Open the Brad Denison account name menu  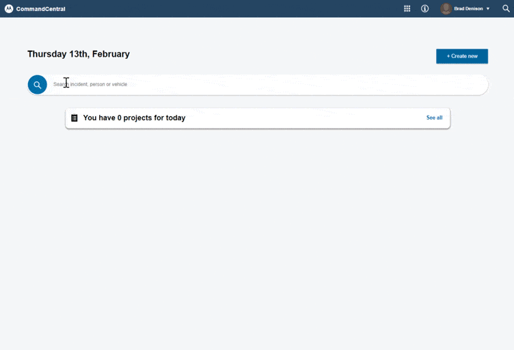coord(468,9)
